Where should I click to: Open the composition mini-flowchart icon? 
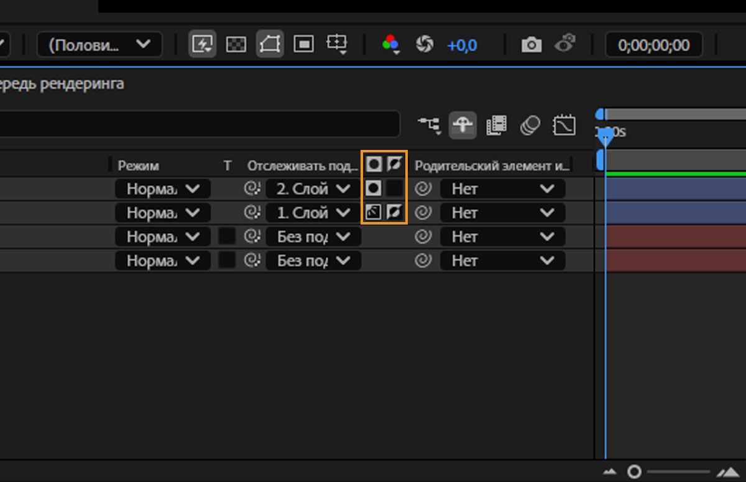pos(429,125)
